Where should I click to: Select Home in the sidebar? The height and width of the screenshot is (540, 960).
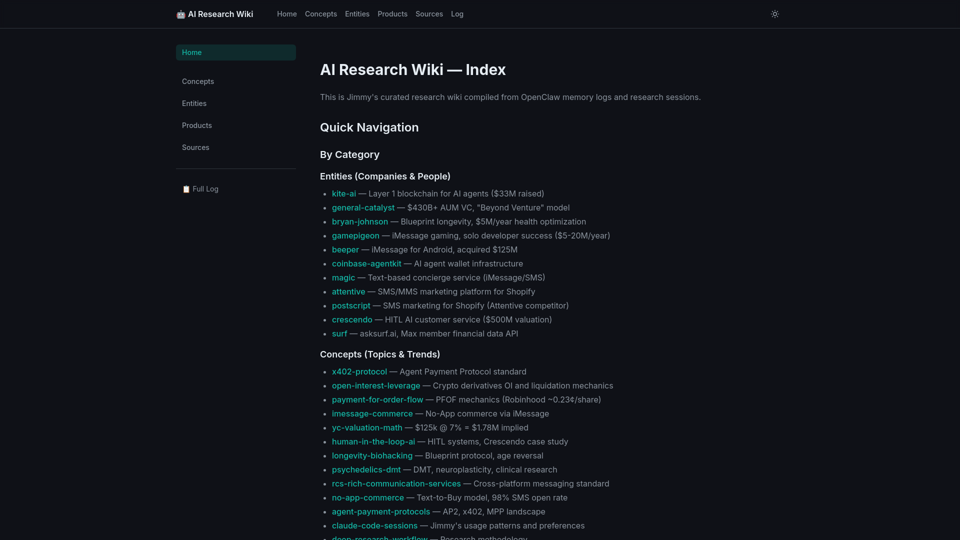236,52
